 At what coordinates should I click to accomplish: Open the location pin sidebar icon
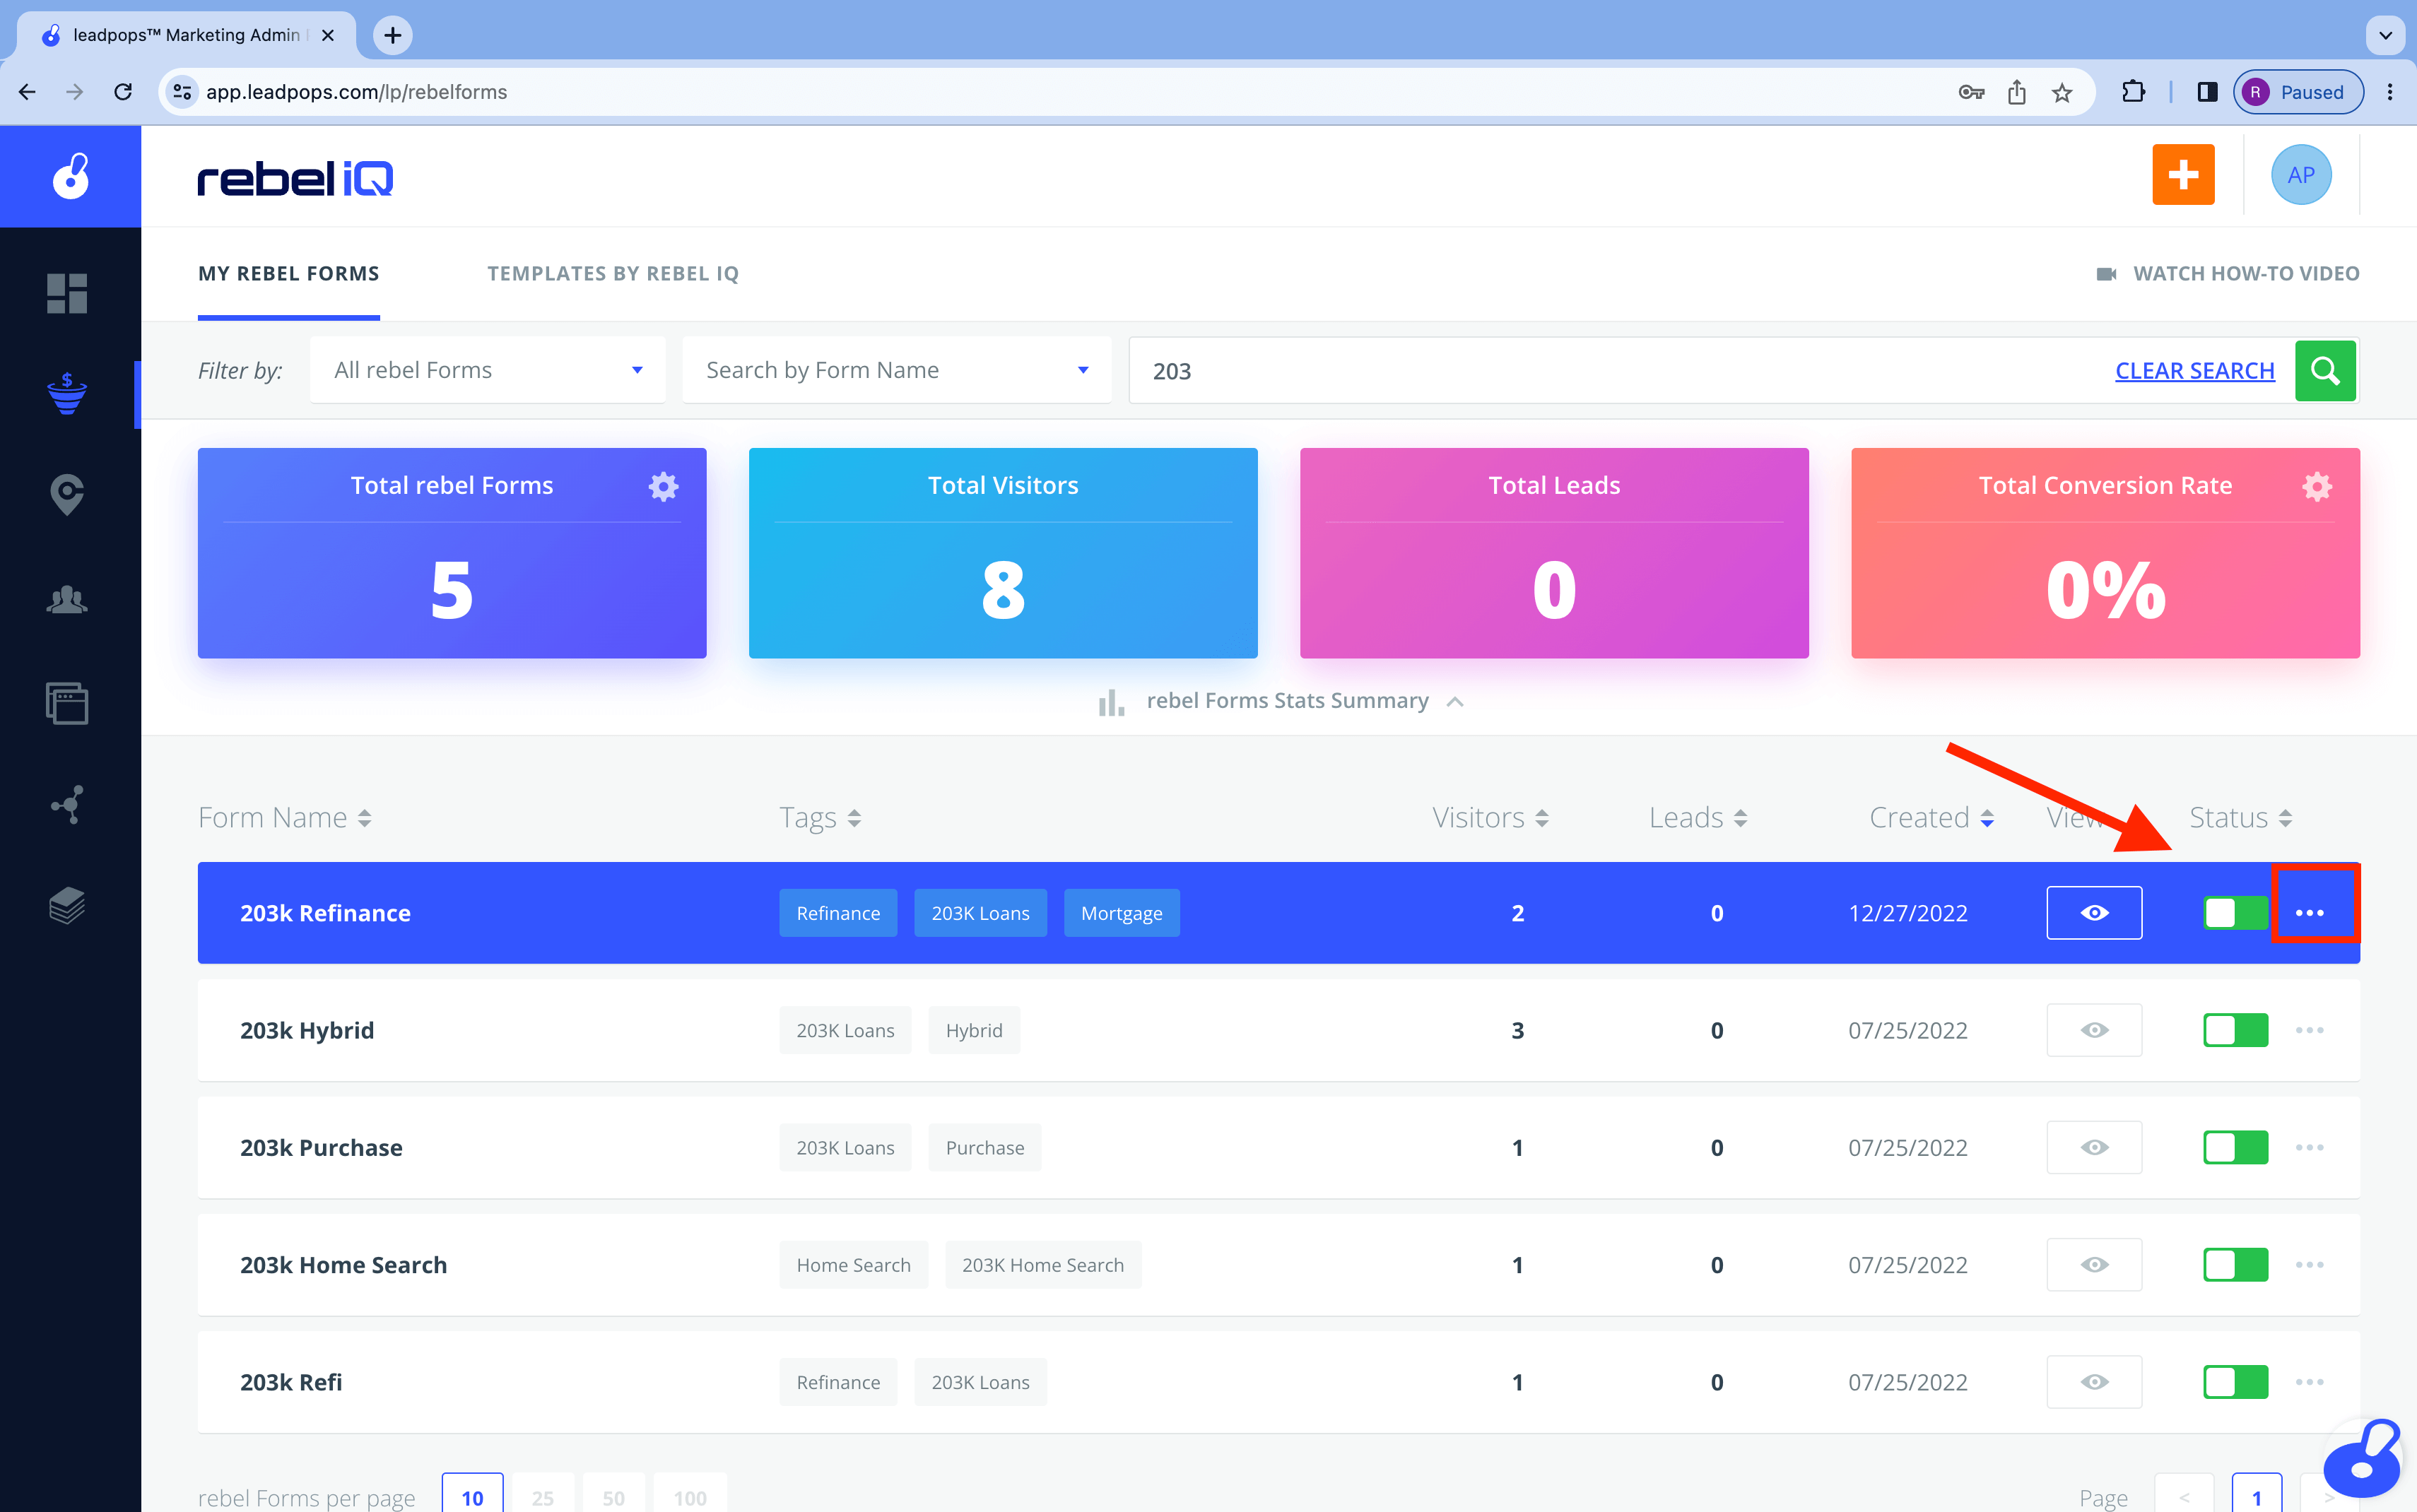tap(67, 494)
